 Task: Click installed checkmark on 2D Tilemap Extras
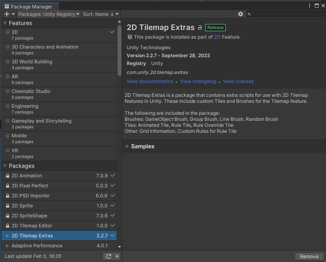pos(113,236)
